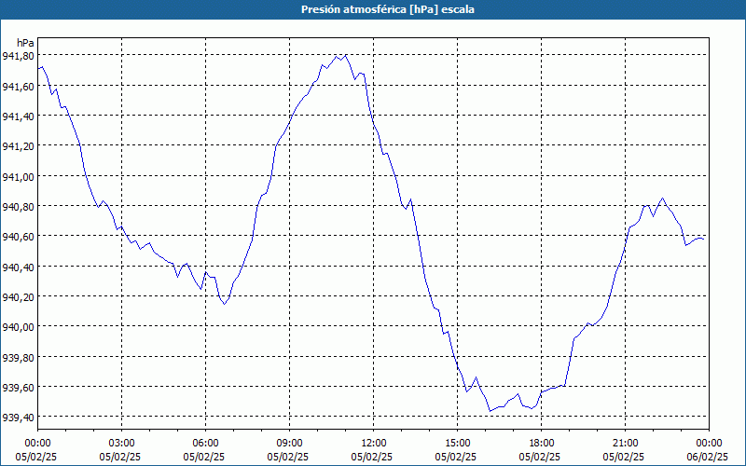Select the 12:00 time axis marker
Viewport: 746px width, 466px height.
pos(373,443)
